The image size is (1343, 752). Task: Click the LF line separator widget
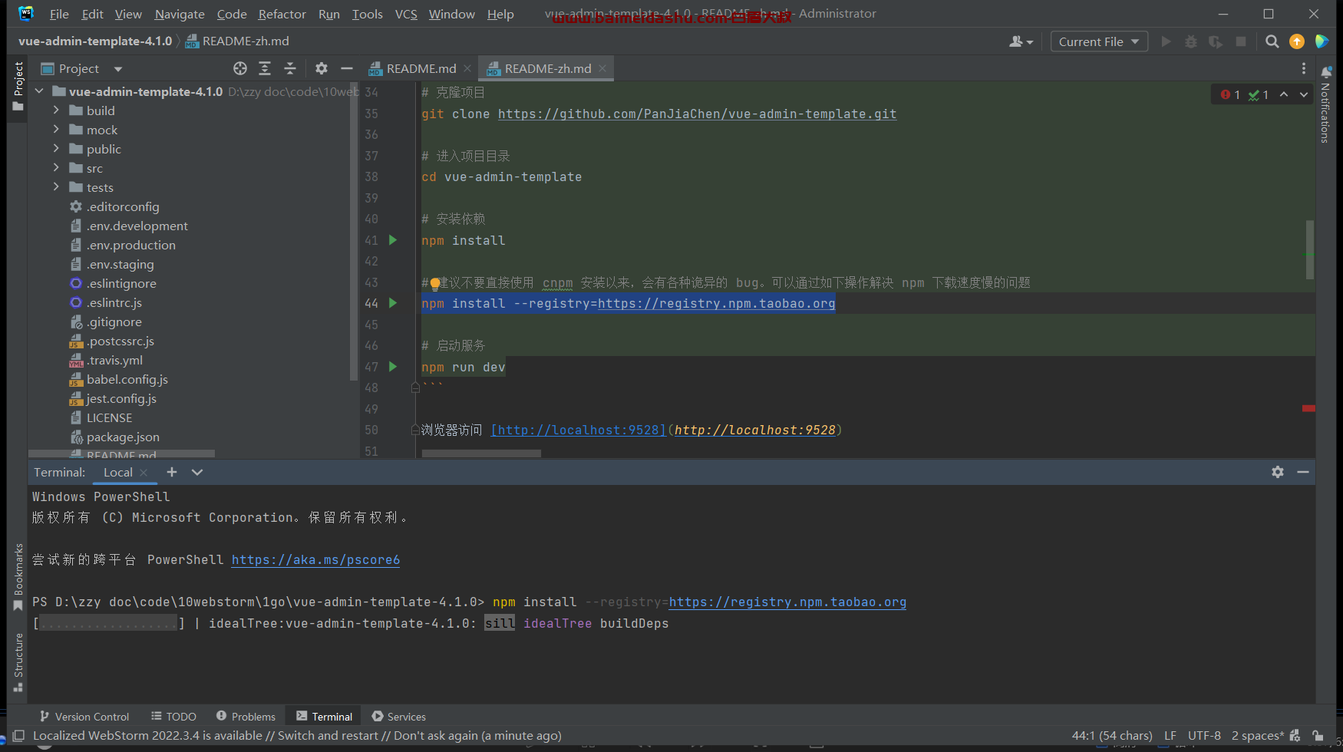(1170, 735)
